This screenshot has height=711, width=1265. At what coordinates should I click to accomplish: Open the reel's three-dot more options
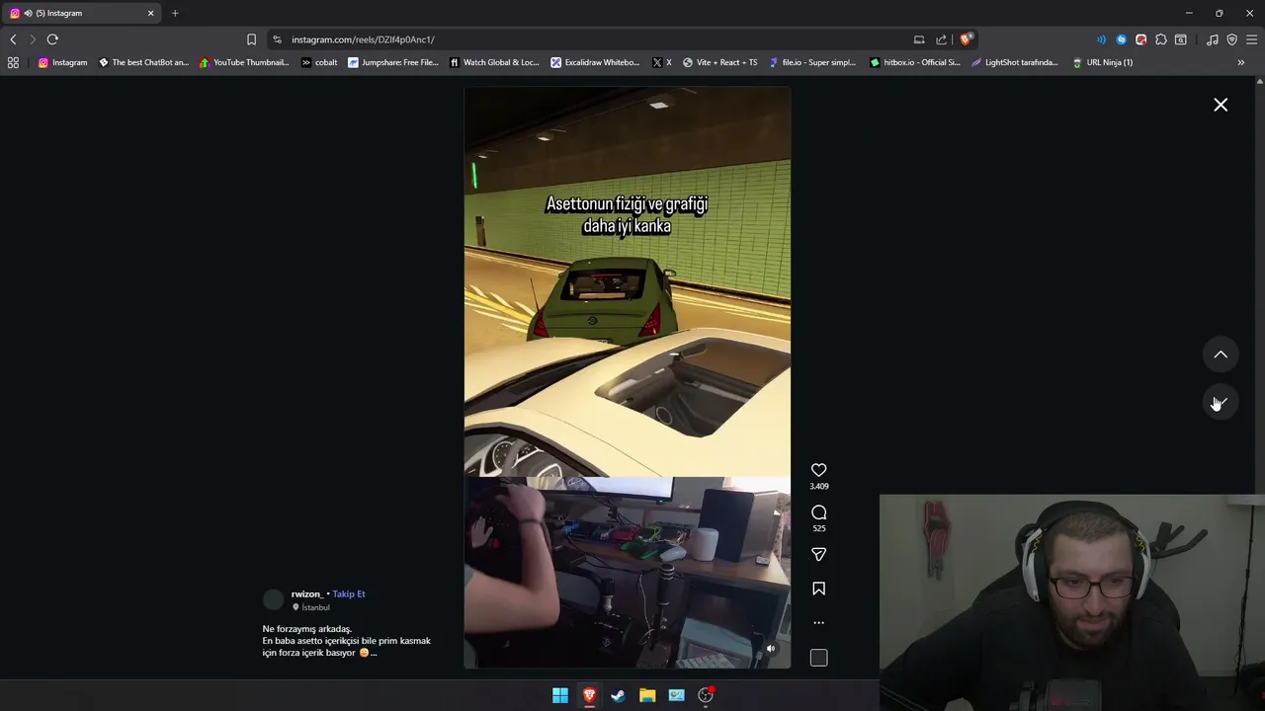(818, 623)
